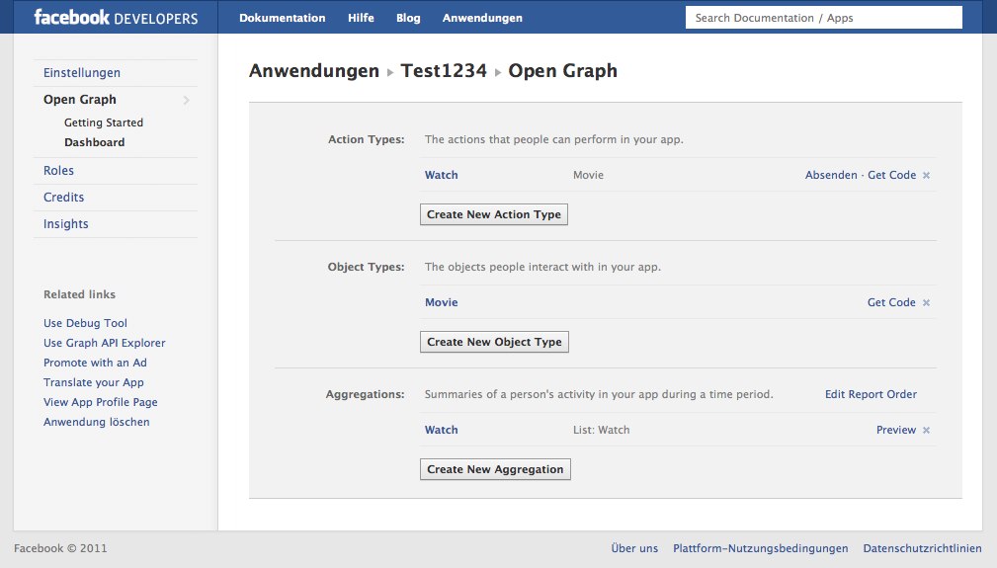
Task: Go to the Blog menu item
Action: pyautogui.click(x=408, y=18)
